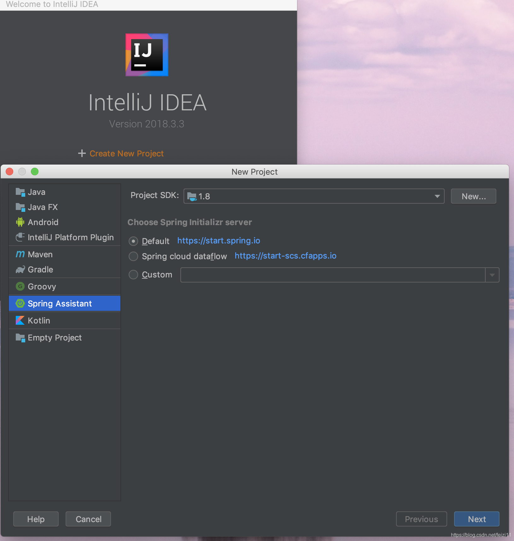Image resolution: width=514 pixels, height=541 pixels.
Task: Choose Android in the project type list
Action: 65,222
